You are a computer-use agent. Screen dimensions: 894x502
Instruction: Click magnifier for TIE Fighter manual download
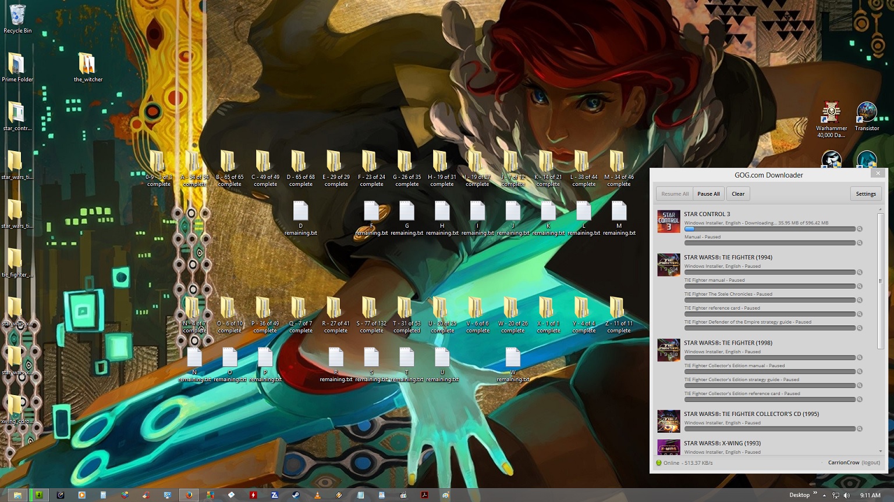pos(860,286)
